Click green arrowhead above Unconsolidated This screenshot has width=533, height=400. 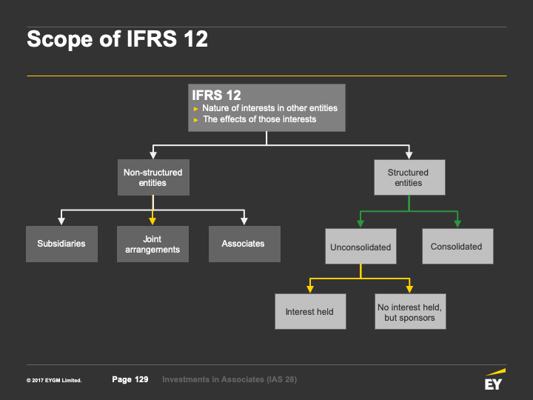click(361, 224)
